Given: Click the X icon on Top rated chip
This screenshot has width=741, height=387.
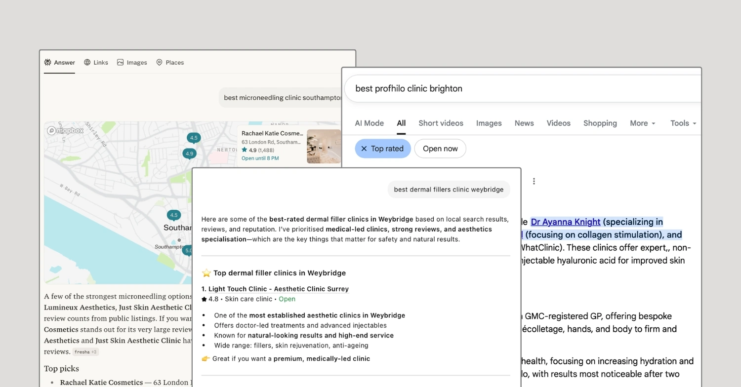Looking at the screenshot, I should click(364, 149).
